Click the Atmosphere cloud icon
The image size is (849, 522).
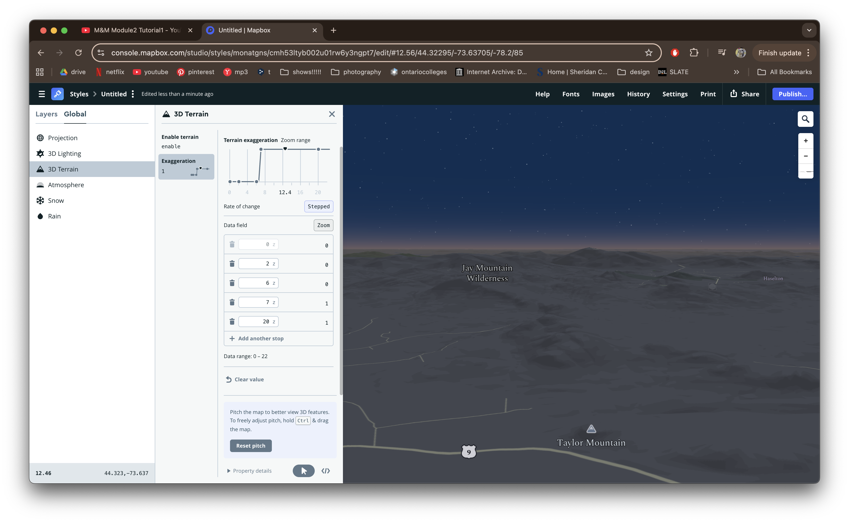(41, 185)
